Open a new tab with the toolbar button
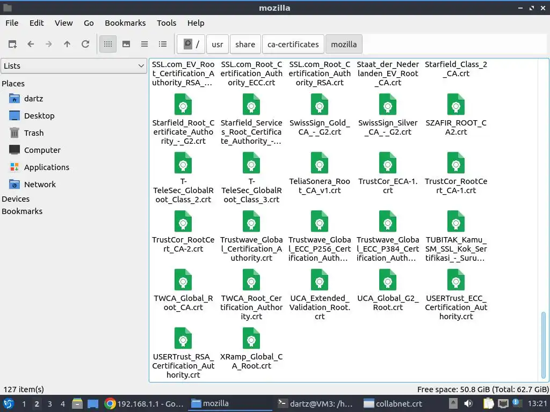 (x=13, y=44)
